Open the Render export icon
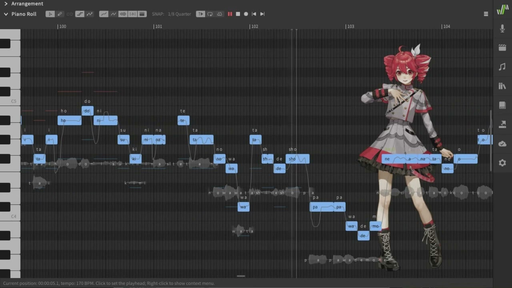512x288 pixels. (502, 124)
